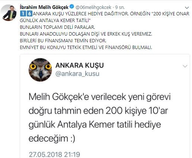This screenshot has height=158, width=192.
Task: Open İbrahim Melih Gökçek's profile photo
Action: (x=9, y=13)
